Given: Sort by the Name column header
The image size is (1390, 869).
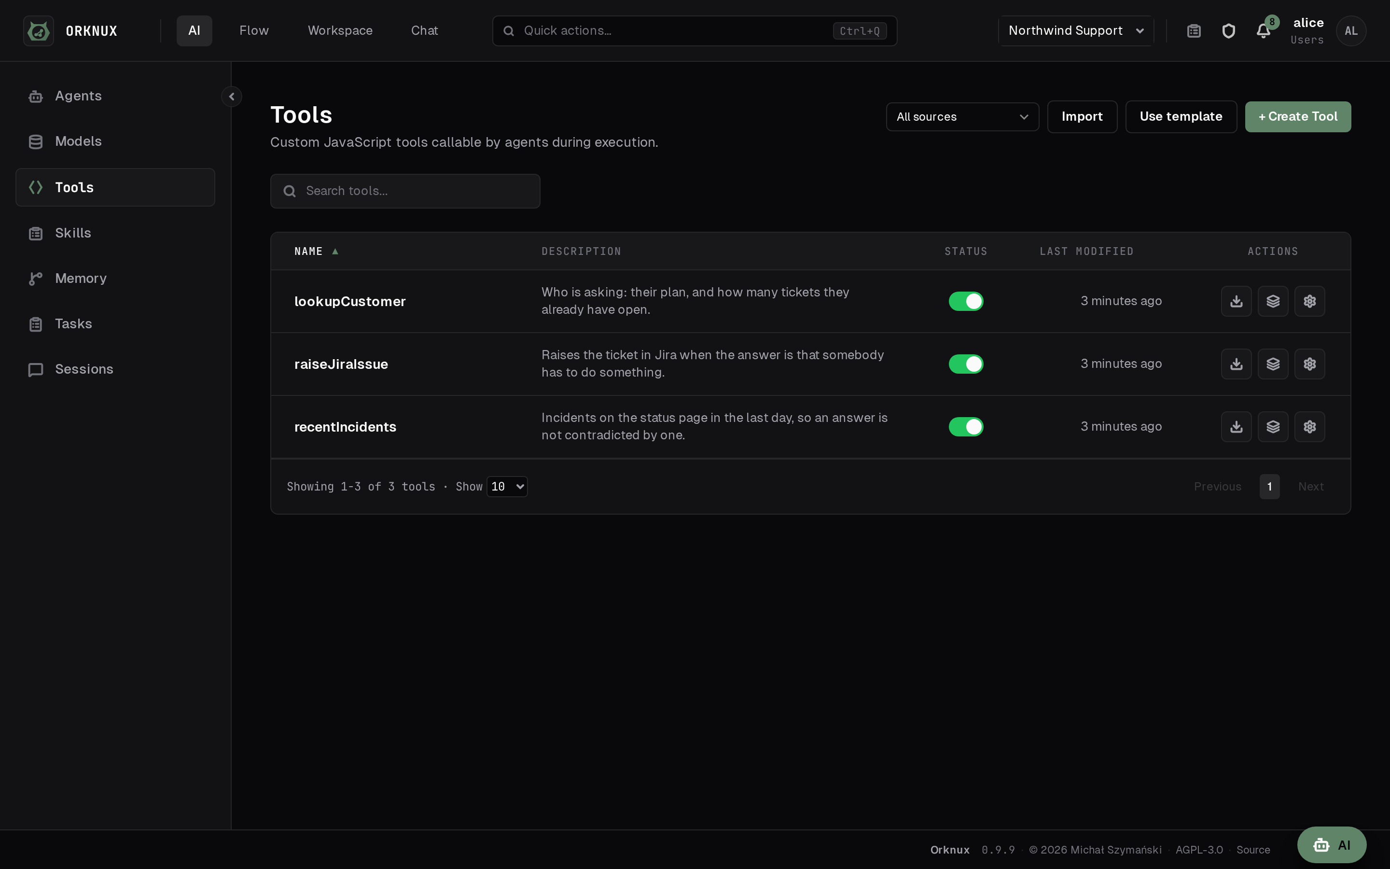Looking at the screenshot, I should 316,252.
